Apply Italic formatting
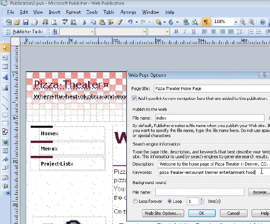Screen dimensions: 270x224 click(185, 32)
